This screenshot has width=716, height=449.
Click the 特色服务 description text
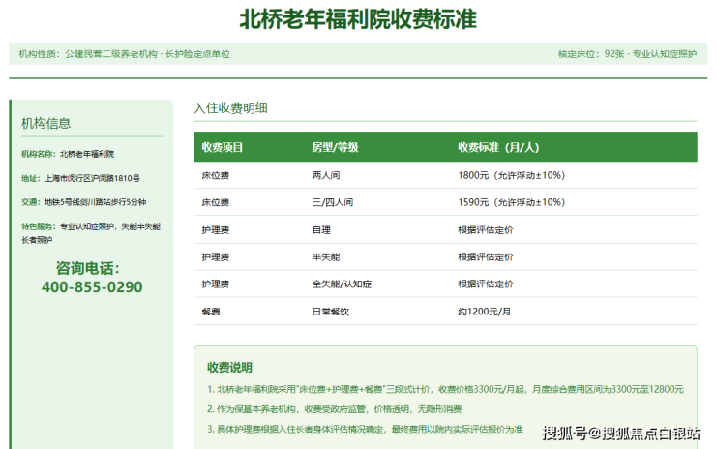(x=90, y=233)
